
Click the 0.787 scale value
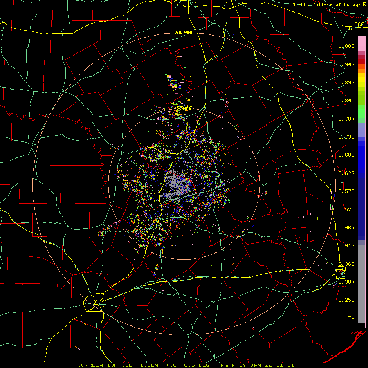pos(346,119)
